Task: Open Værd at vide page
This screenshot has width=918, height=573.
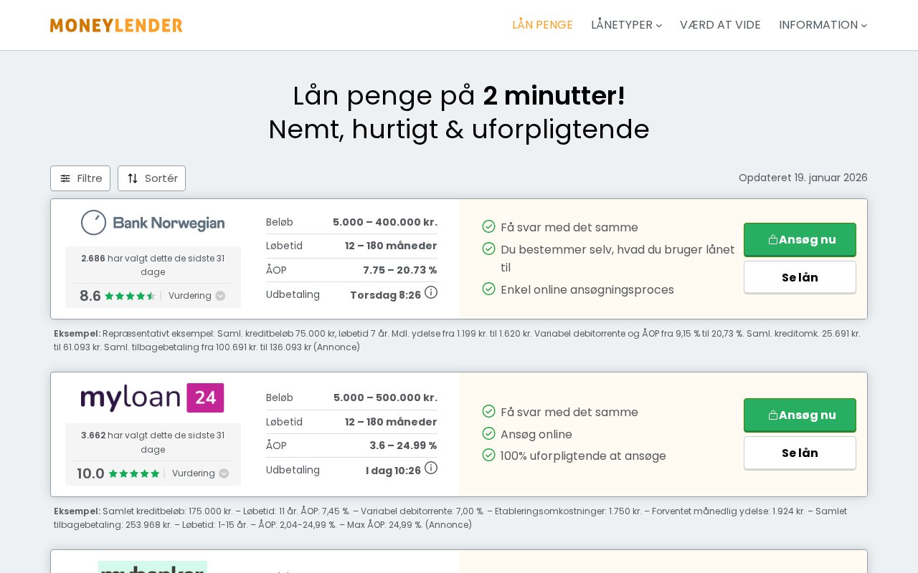Action: click(720, 25)
